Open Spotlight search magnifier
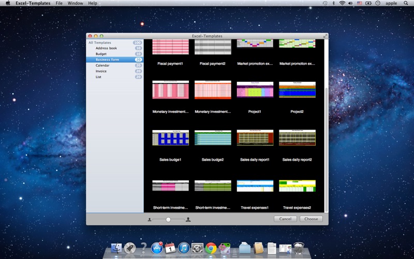414x259 pixels. coord(406,3)
